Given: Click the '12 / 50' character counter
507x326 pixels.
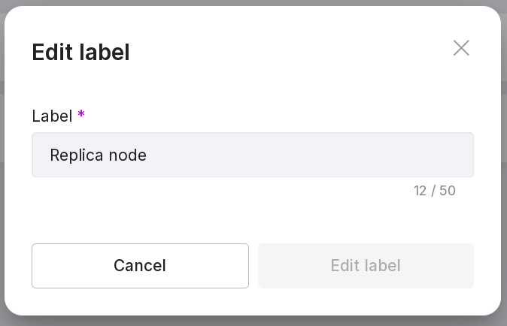Looking at the screenshot, I should click(435, 191).
